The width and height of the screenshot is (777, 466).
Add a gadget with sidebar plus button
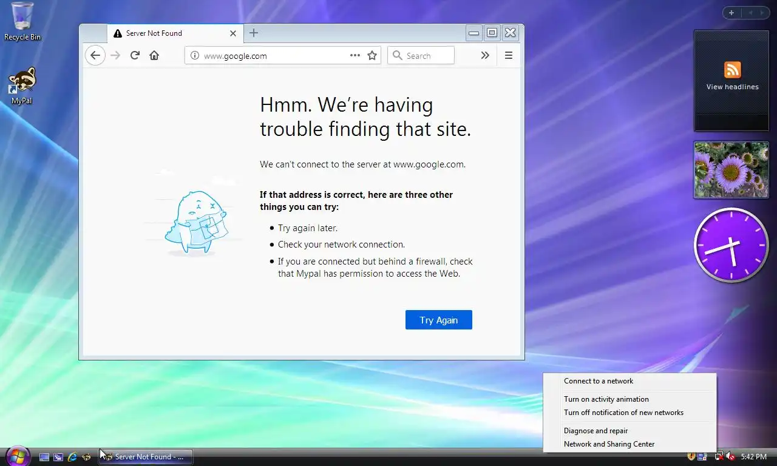[731, 13]
